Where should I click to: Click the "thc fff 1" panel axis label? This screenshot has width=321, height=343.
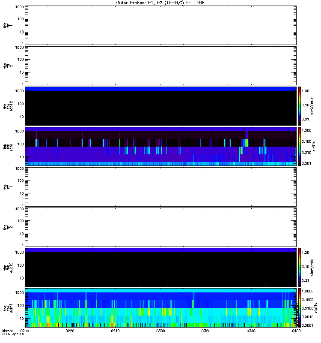point(8,187)
